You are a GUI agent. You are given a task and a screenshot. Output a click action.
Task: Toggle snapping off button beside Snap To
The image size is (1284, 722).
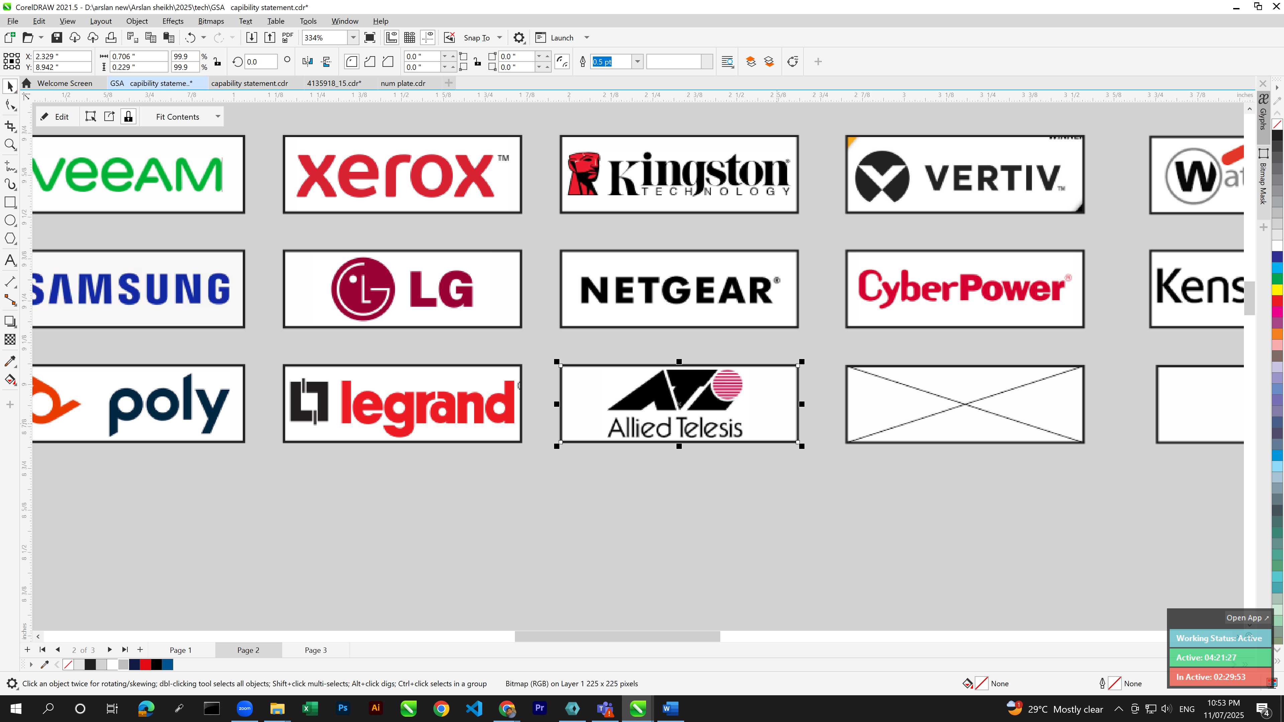[x=449, y=38]
